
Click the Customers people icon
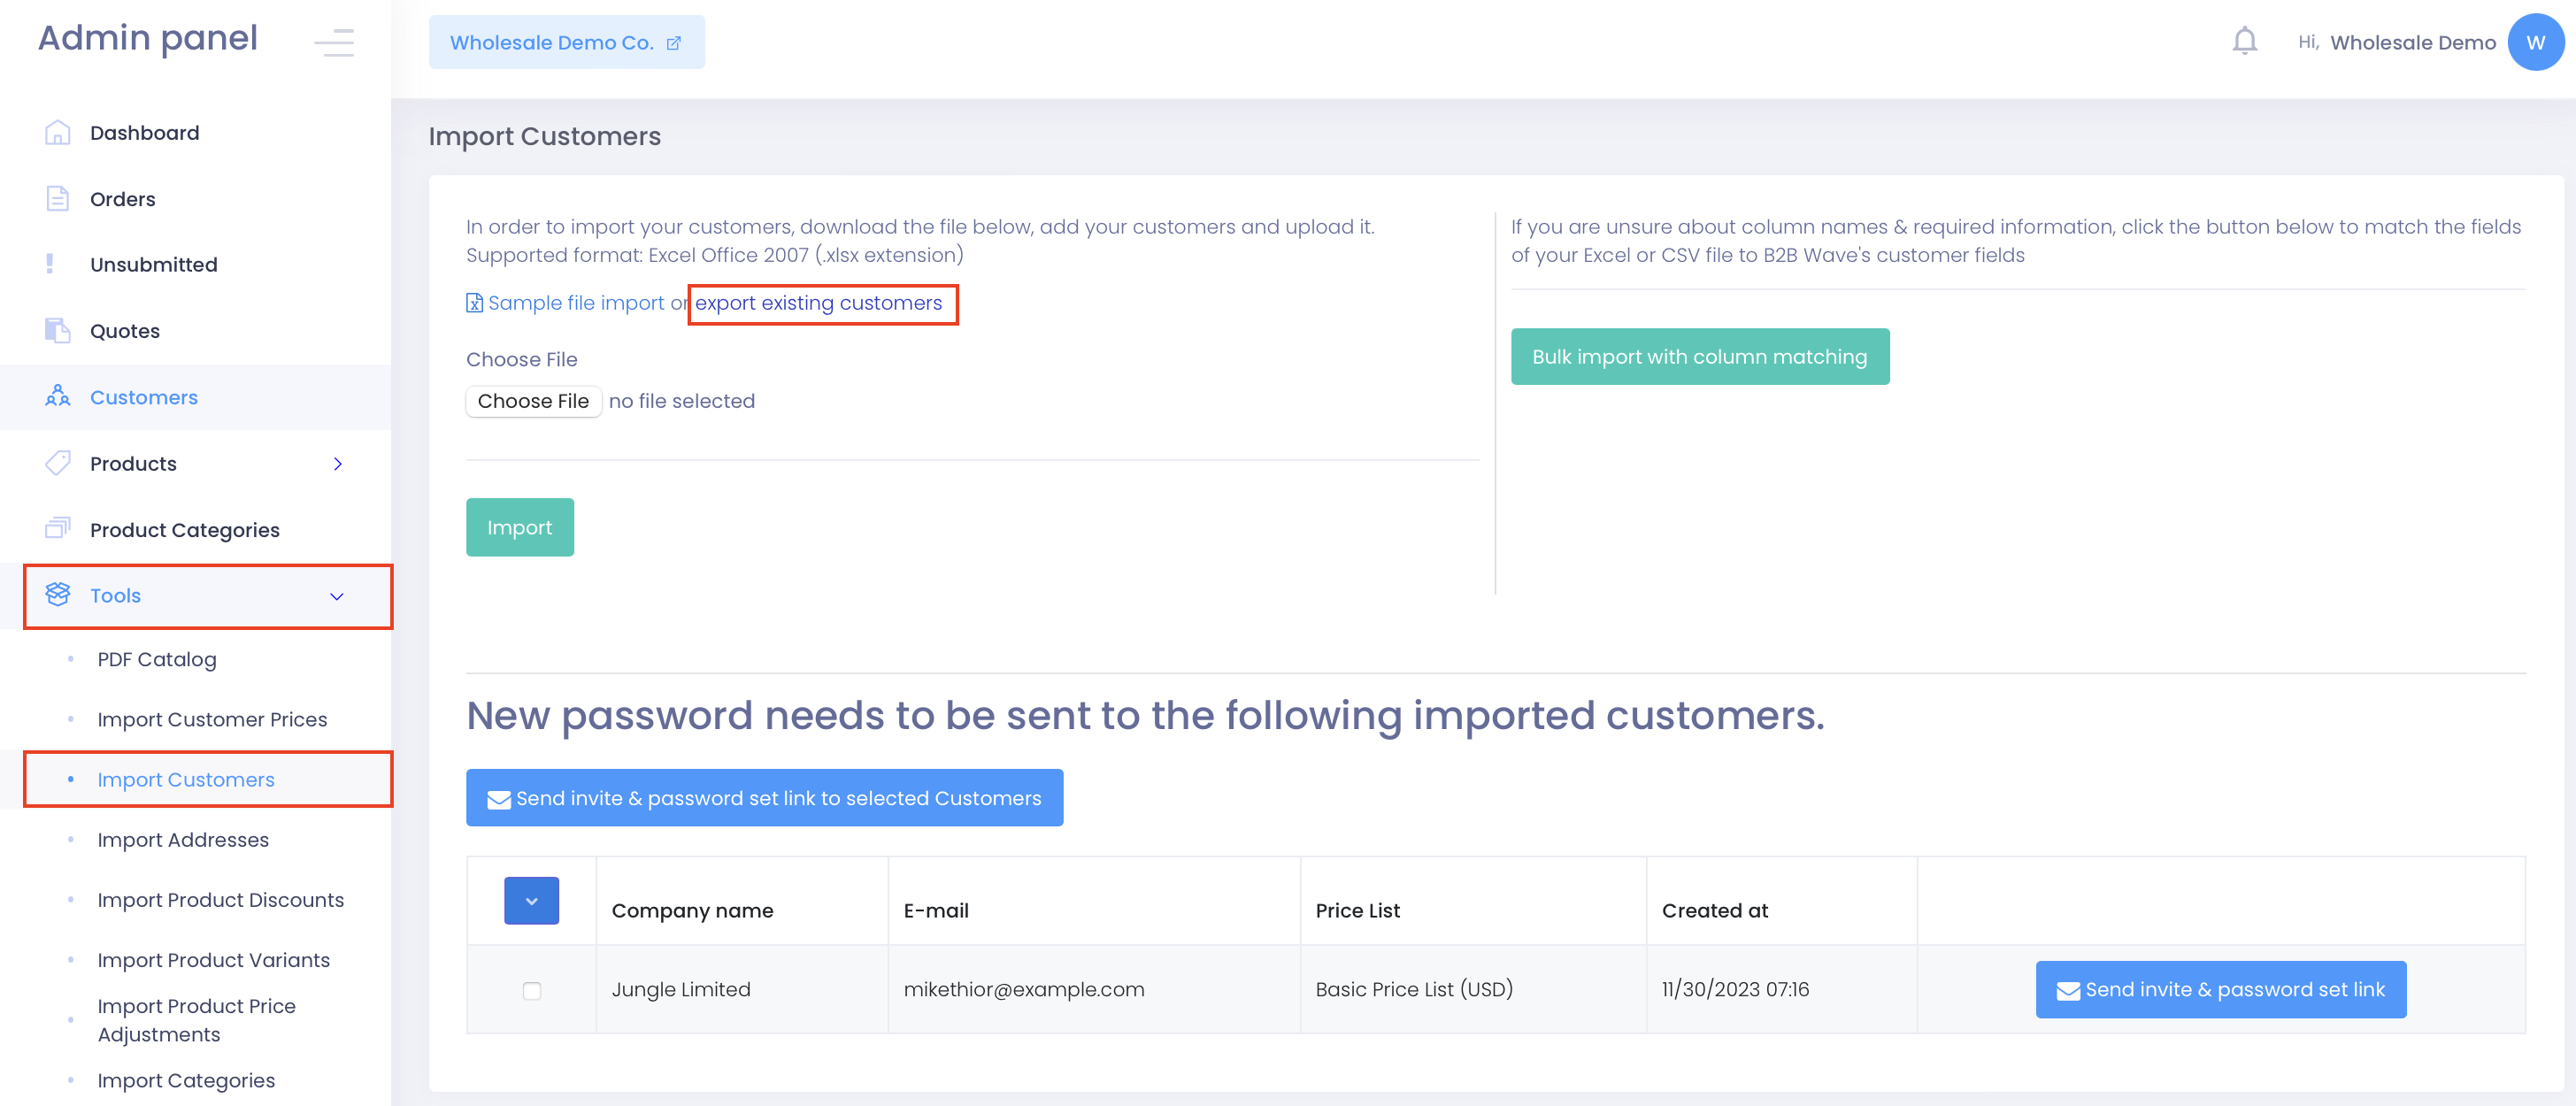(57, 397)
